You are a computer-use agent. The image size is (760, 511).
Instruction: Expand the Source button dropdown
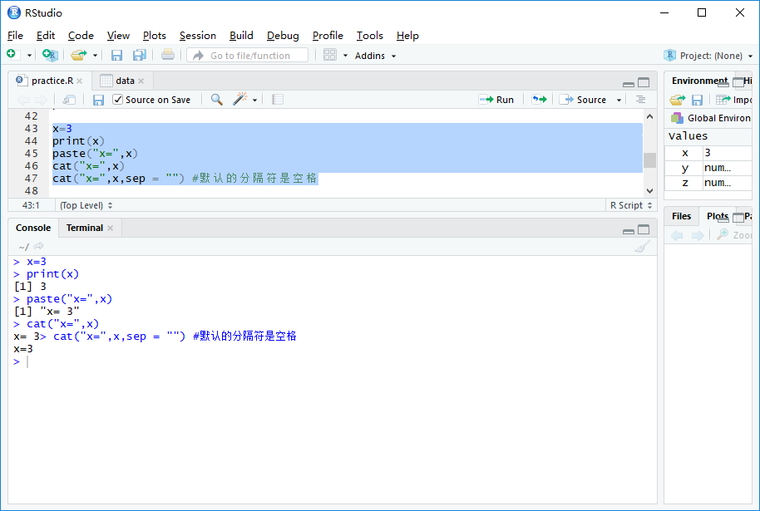coord(619,99)
